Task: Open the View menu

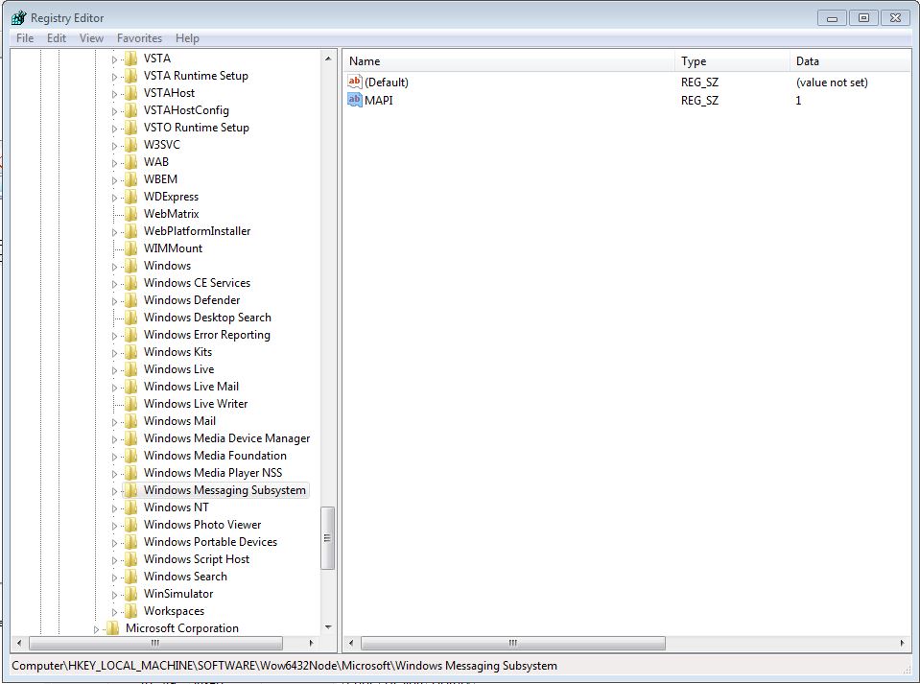Action: click(91, 38)
